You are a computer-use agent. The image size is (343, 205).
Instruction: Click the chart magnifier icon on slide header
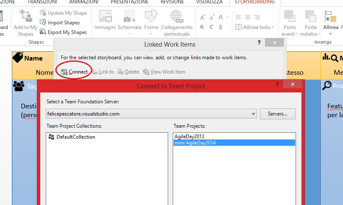(330, 58)
